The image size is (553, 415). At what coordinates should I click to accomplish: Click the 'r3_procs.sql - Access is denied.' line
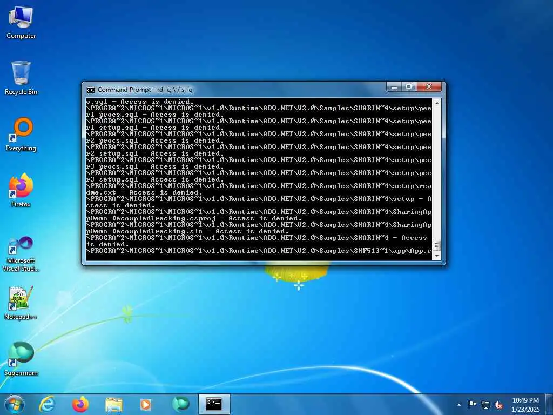(x=155, y=166)
